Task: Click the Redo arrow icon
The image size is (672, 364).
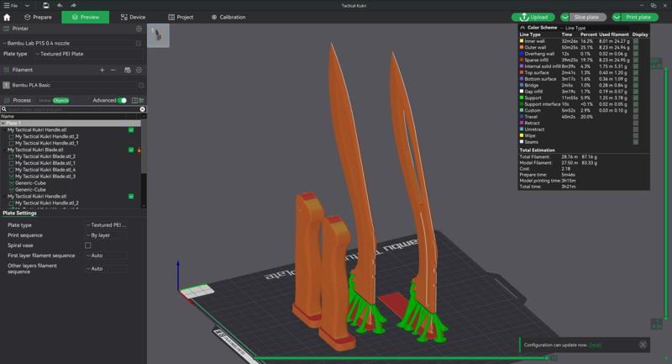Action: (72, 5)
